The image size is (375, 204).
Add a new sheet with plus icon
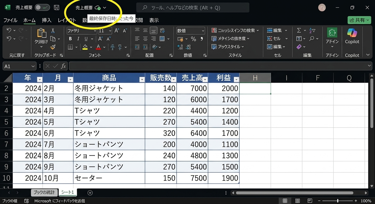(x=90, y=193)
